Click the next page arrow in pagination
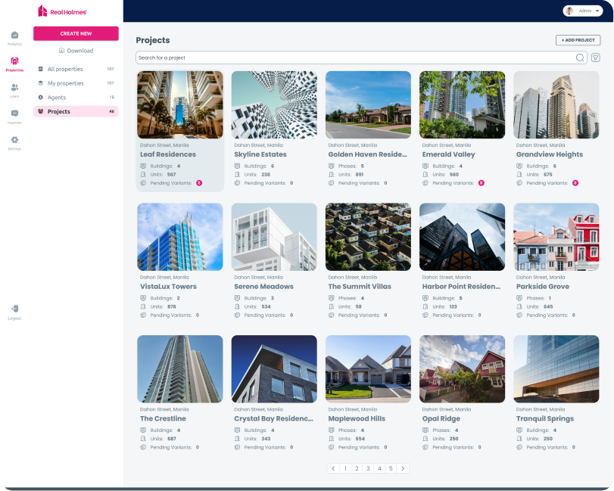Screen dimensions: 614x491 tap(404, 468)
